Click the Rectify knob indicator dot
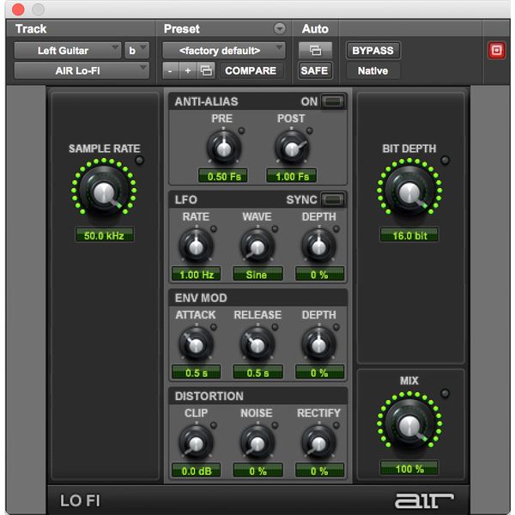The image size is (515, 515). pos(336,426)
